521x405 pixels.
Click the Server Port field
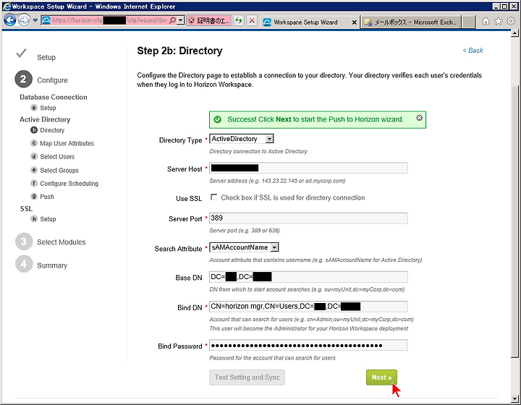(x=308, y=218)
